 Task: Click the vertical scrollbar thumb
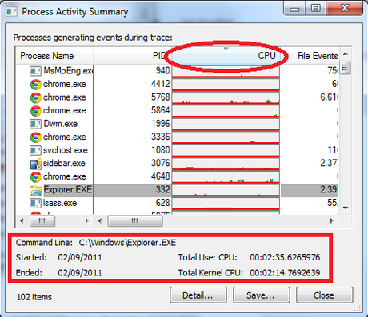[x=346, y=68]
